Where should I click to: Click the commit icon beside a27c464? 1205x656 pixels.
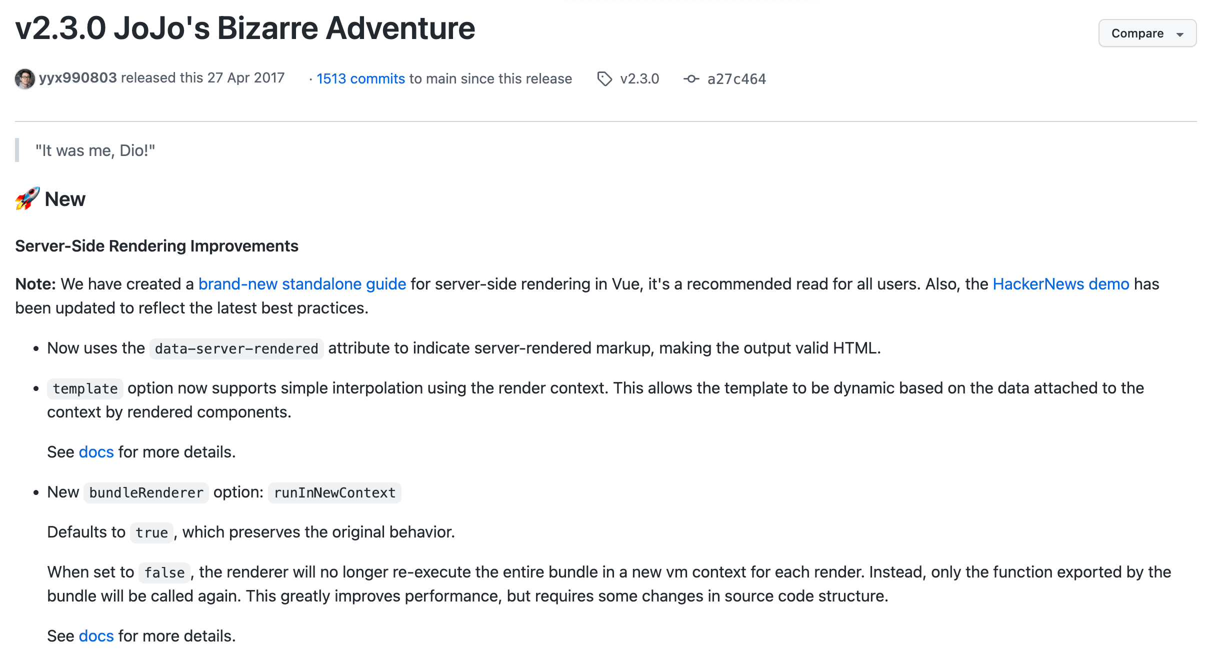coord(691,79)
